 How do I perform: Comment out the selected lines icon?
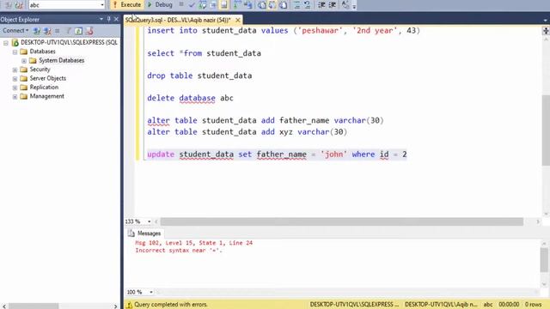coord(296,5)
